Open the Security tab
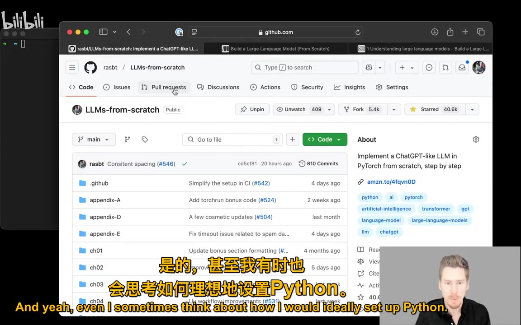This screenshot has height=325, width=521. 307,87
